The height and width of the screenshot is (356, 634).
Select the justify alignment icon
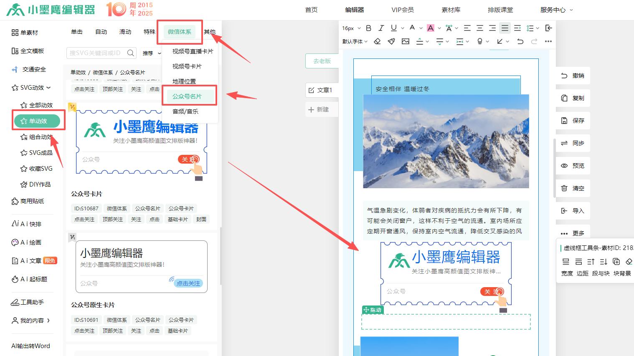[505, 28]
